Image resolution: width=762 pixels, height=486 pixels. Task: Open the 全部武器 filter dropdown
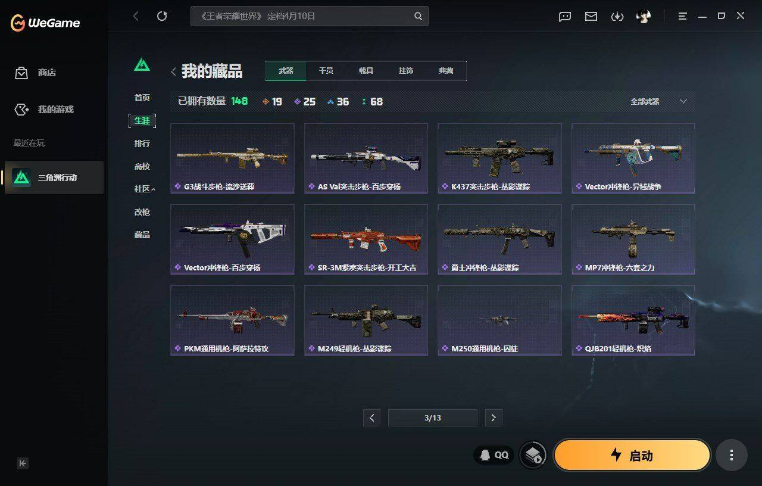pyautogui.click(x=658, y=102)
